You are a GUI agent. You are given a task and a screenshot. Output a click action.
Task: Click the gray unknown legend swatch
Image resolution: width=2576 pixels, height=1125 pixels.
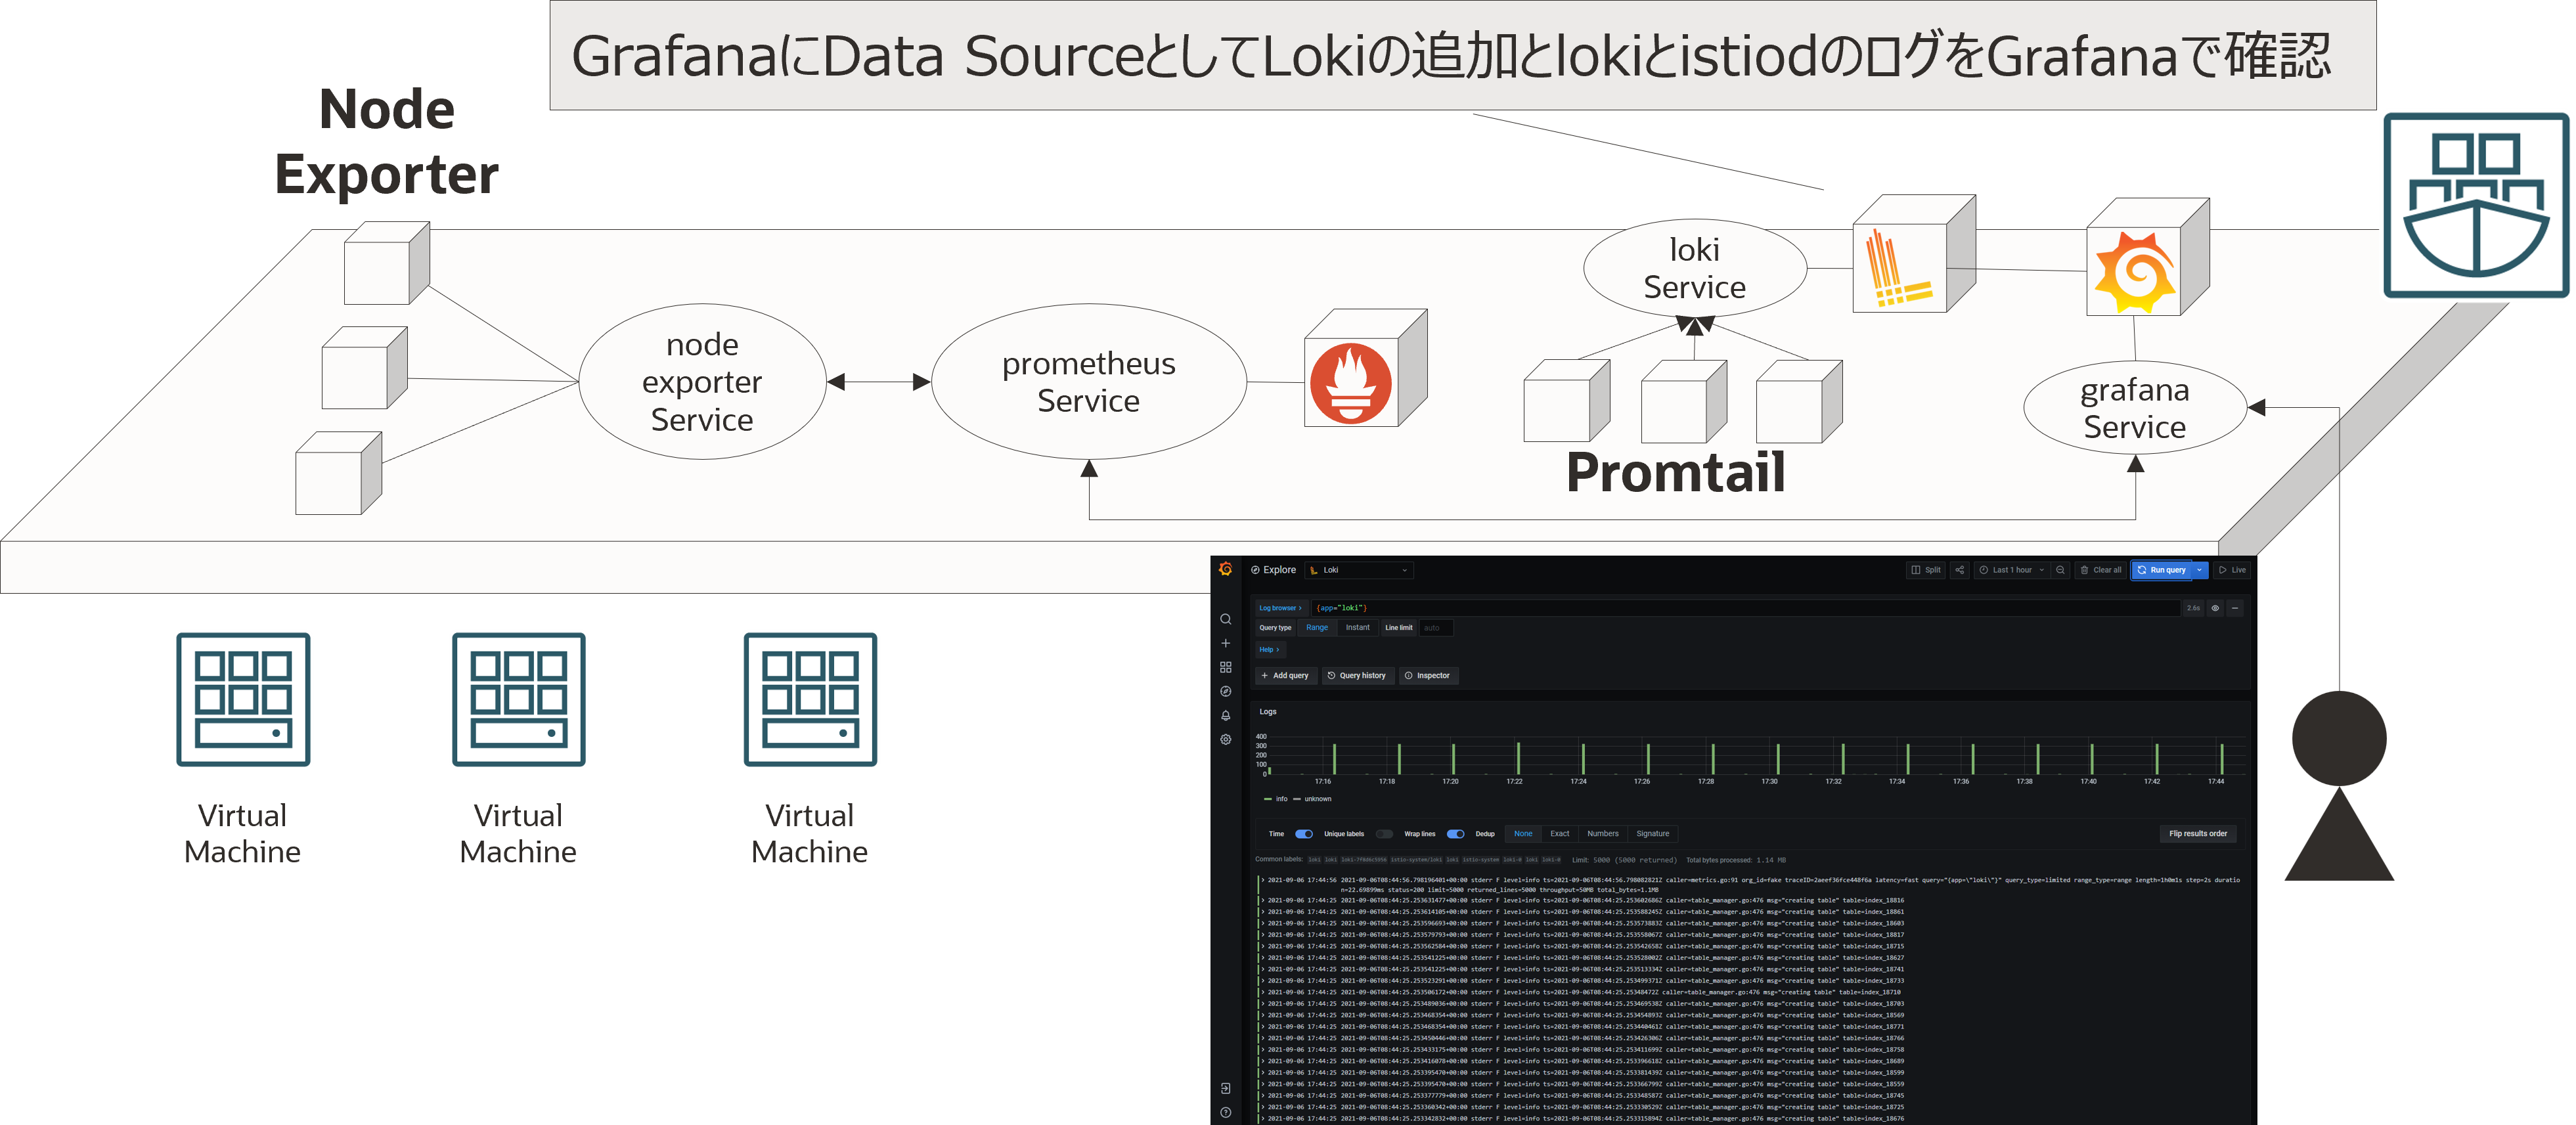1297,799
